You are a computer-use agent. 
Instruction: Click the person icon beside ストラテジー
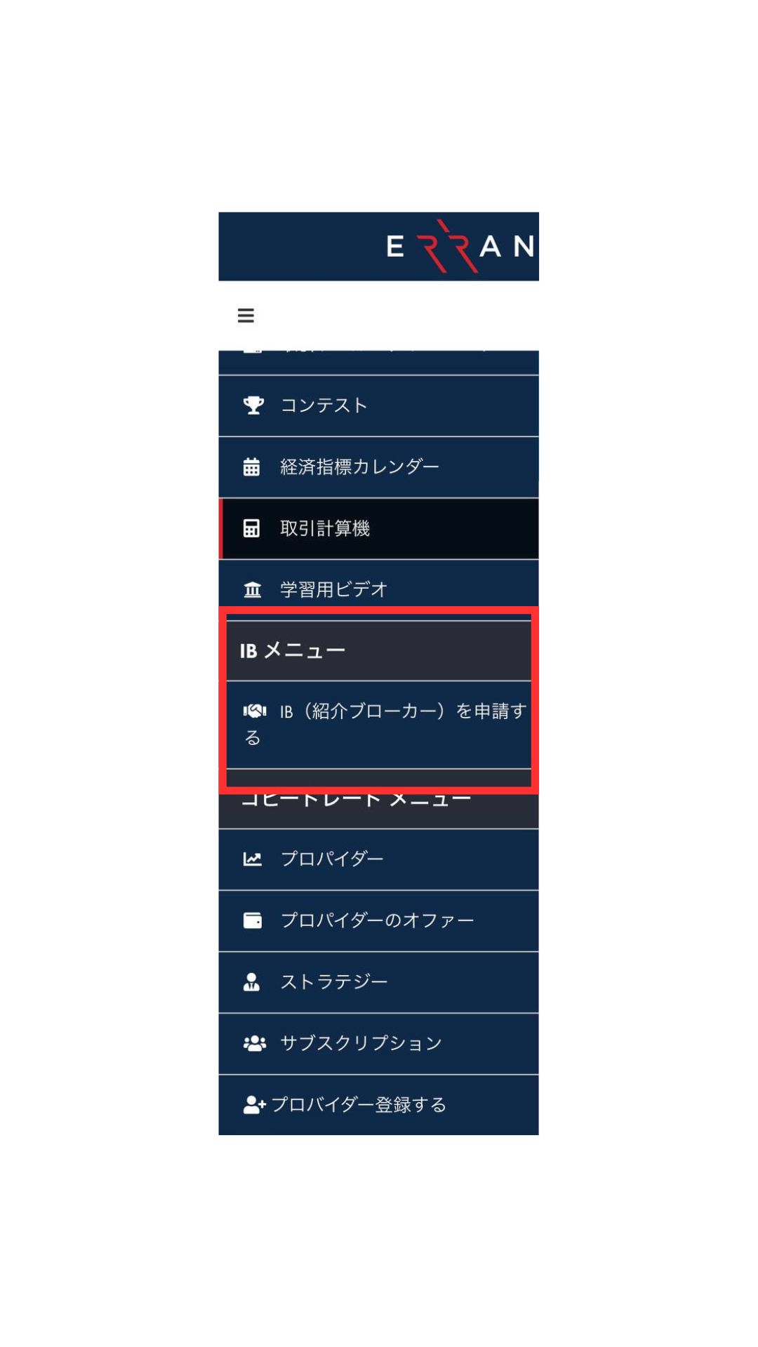(251, 981)
